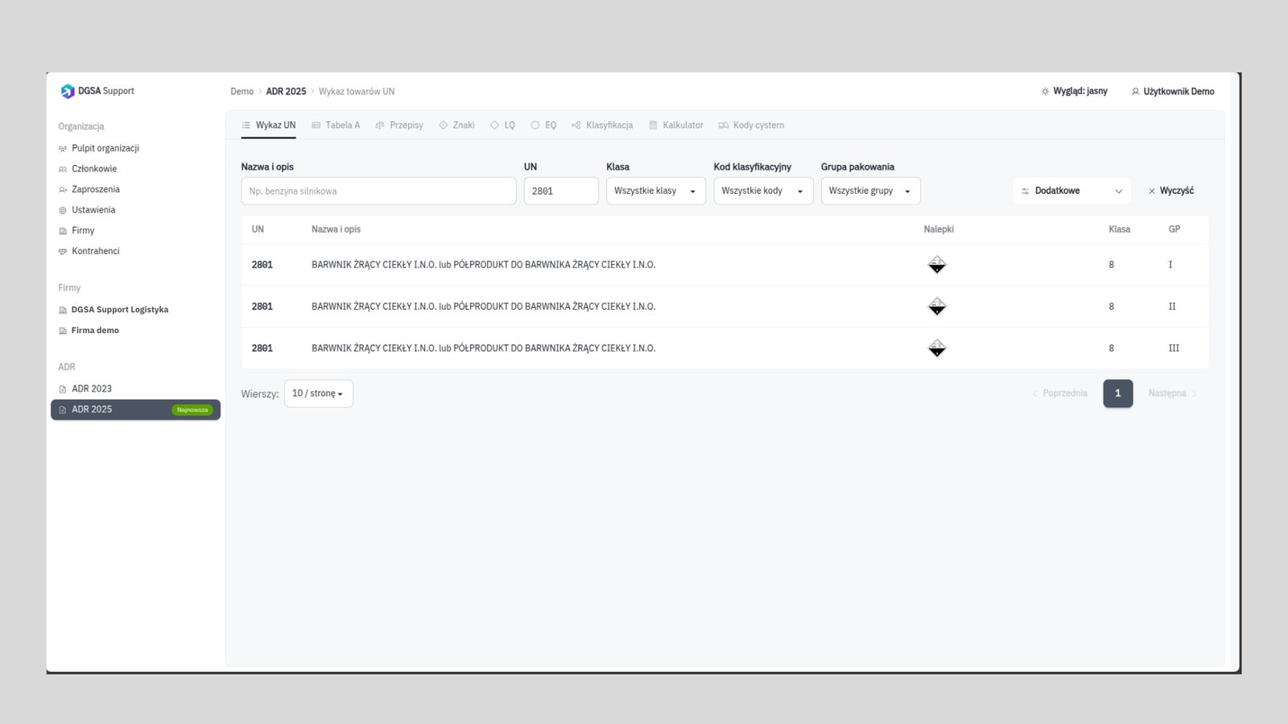Viewport: 1288px width, 724px height.
Task: Open the UN 2801 row with packing group II
Action: [x=724, y=306]
